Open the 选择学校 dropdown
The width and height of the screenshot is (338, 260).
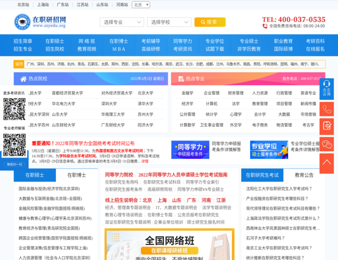click(x=169, y=22)
